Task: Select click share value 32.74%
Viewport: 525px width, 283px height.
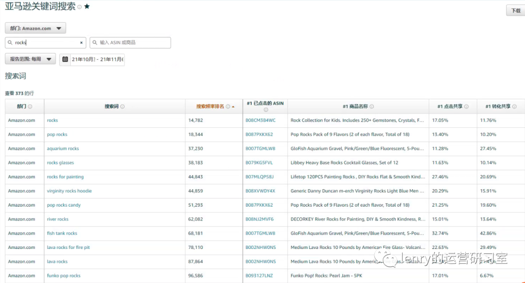Action: click(x=440, y=233)
